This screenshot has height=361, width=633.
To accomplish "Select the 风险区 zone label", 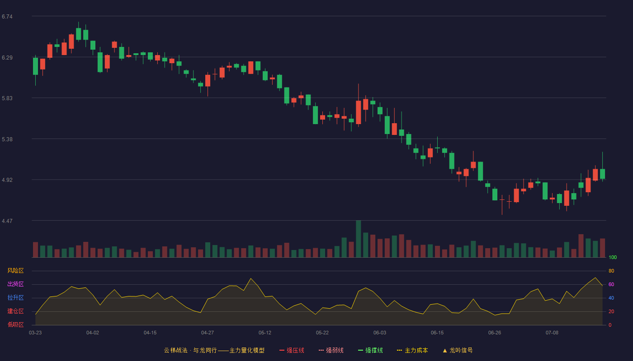I will [x=15, y=271].
